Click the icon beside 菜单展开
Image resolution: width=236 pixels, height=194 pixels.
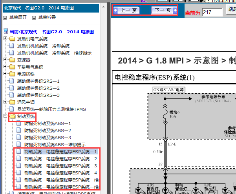point(5,18)
